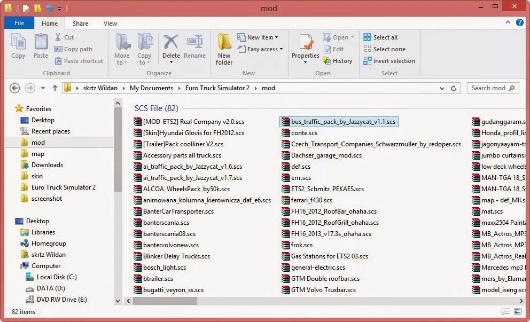This screenshot has width=530, height=322.
Task: Click the navigation pane scroll down arrow
Action: pos(118,301)
